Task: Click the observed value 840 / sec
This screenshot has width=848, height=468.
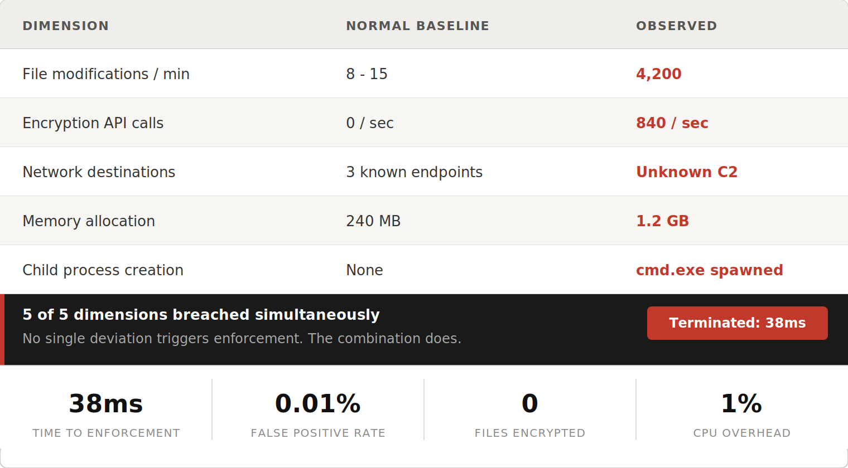Action: pyautogui.click(x=672, y=123)
